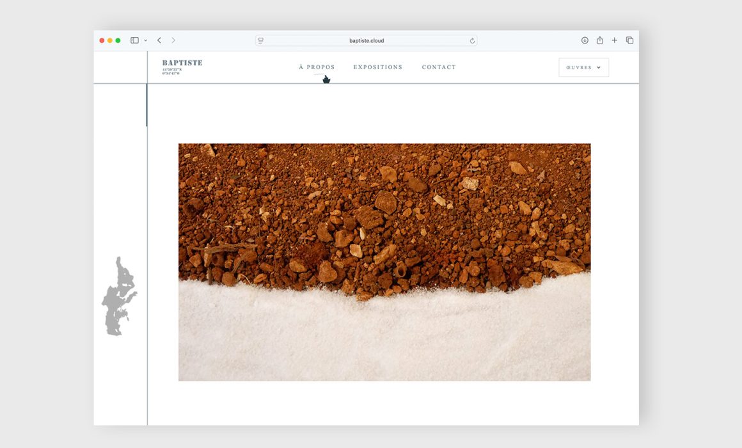Reload the current page

[x=472, y=40]
